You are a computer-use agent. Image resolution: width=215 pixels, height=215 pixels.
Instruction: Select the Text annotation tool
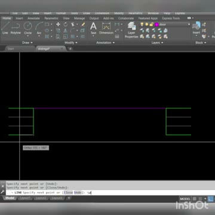click(93, 28)
